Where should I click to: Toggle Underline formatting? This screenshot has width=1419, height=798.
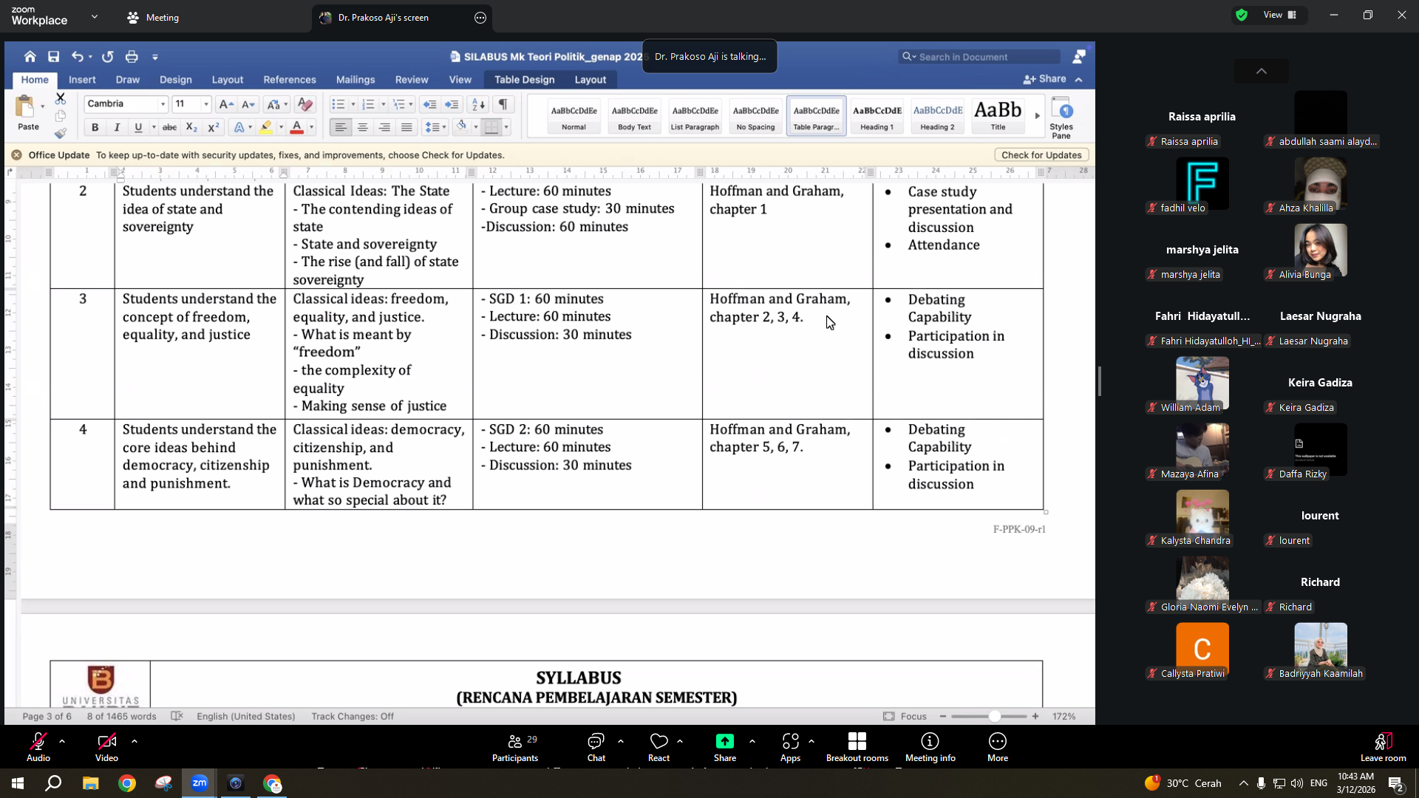[x=137, y=127]
